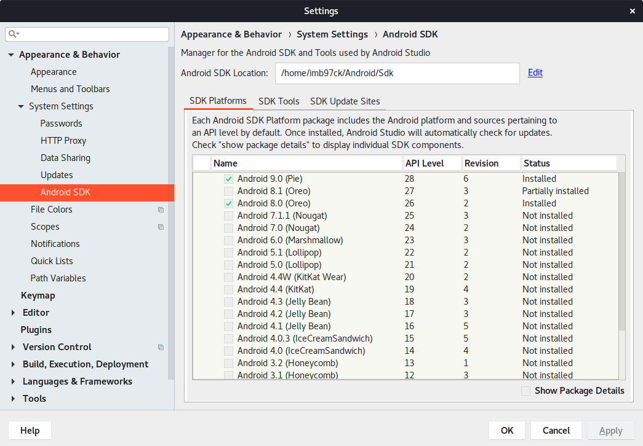The width and height of the screenshot is (643, 446).
Task: Click the SDK platforms list vertical scrollbar
Action: pyautogui.click(x=621, y=251)
